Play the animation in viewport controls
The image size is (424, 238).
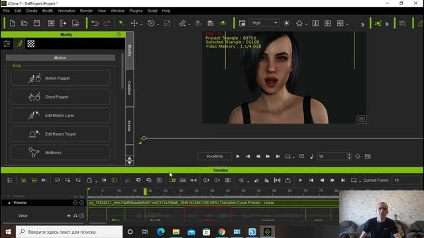[x=238, y=156]
